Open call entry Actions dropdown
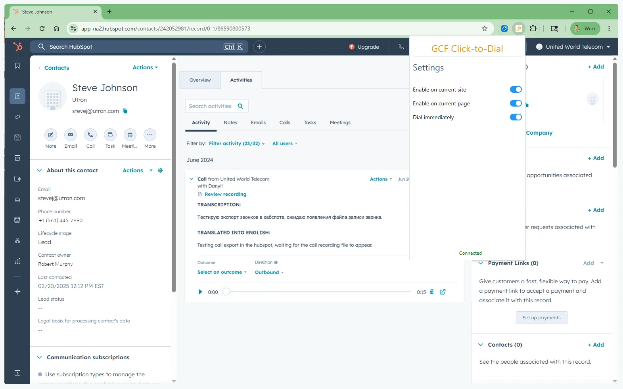The height and width of the screenshot is (389, 623). pos(381,179)
